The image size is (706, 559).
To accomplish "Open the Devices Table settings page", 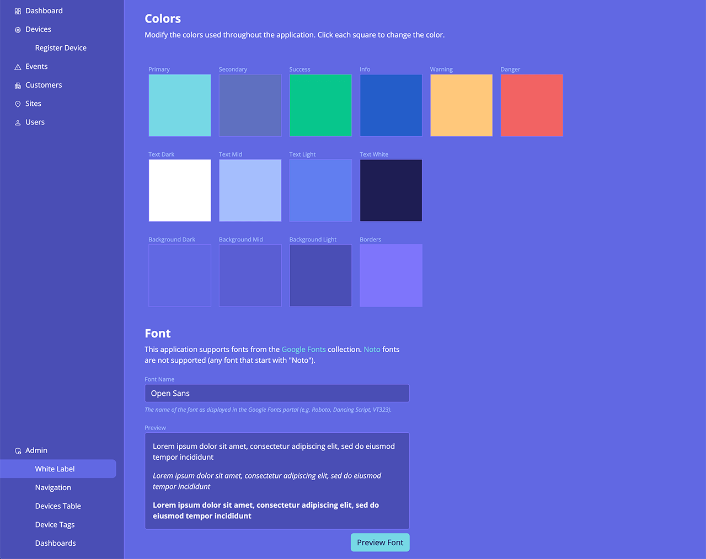I will pos(58,506).
